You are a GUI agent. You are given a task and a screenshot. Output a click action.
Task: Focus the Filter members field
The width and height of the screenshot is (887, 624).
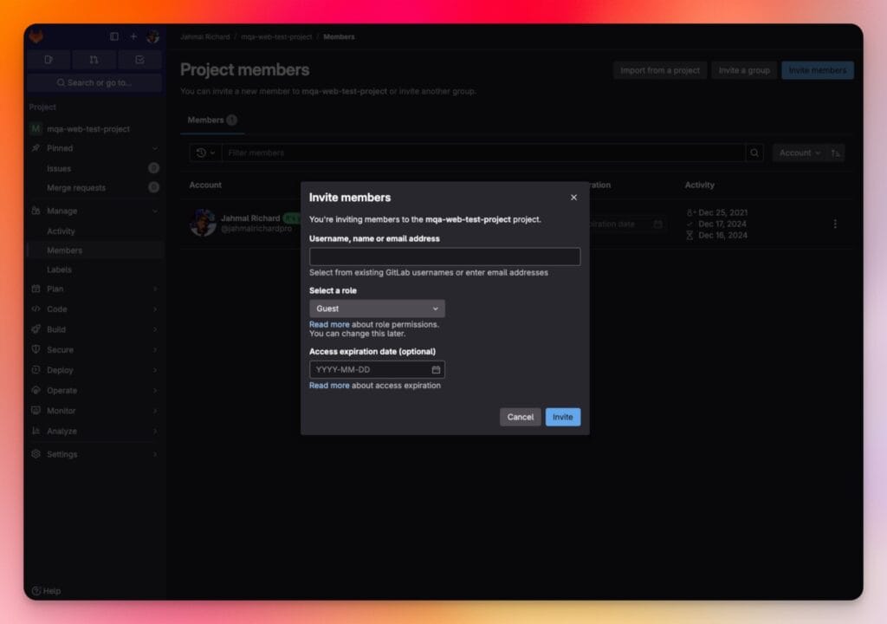[x=483, y=153]
